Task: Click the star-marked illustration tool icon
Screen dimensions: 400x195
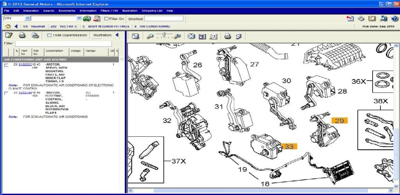Action: [202, 36]
